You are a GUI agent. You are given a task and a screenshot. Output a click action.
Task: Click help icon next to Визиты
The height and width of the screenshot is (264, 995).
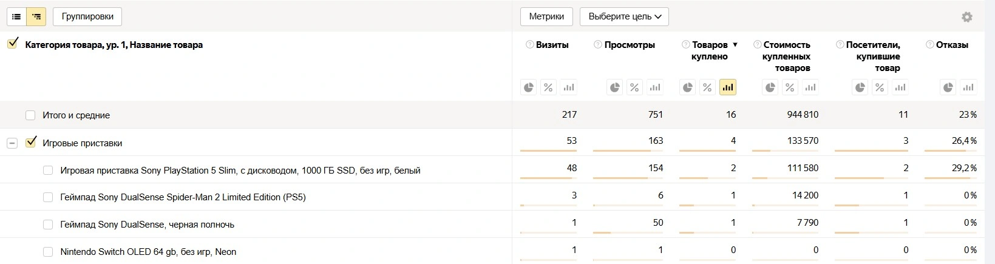point(530,44)
